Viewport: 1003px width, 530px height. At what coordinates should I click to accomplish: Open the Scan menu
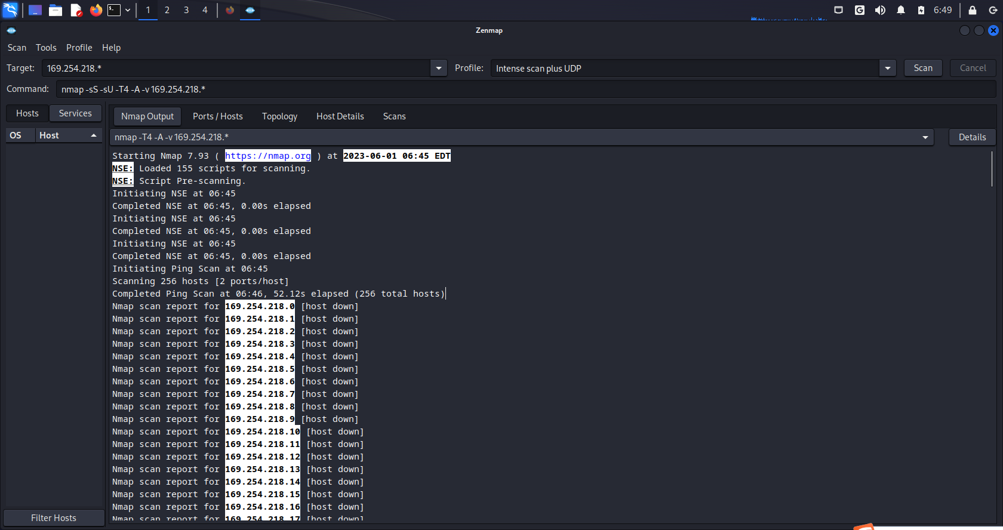pos(17,48)
